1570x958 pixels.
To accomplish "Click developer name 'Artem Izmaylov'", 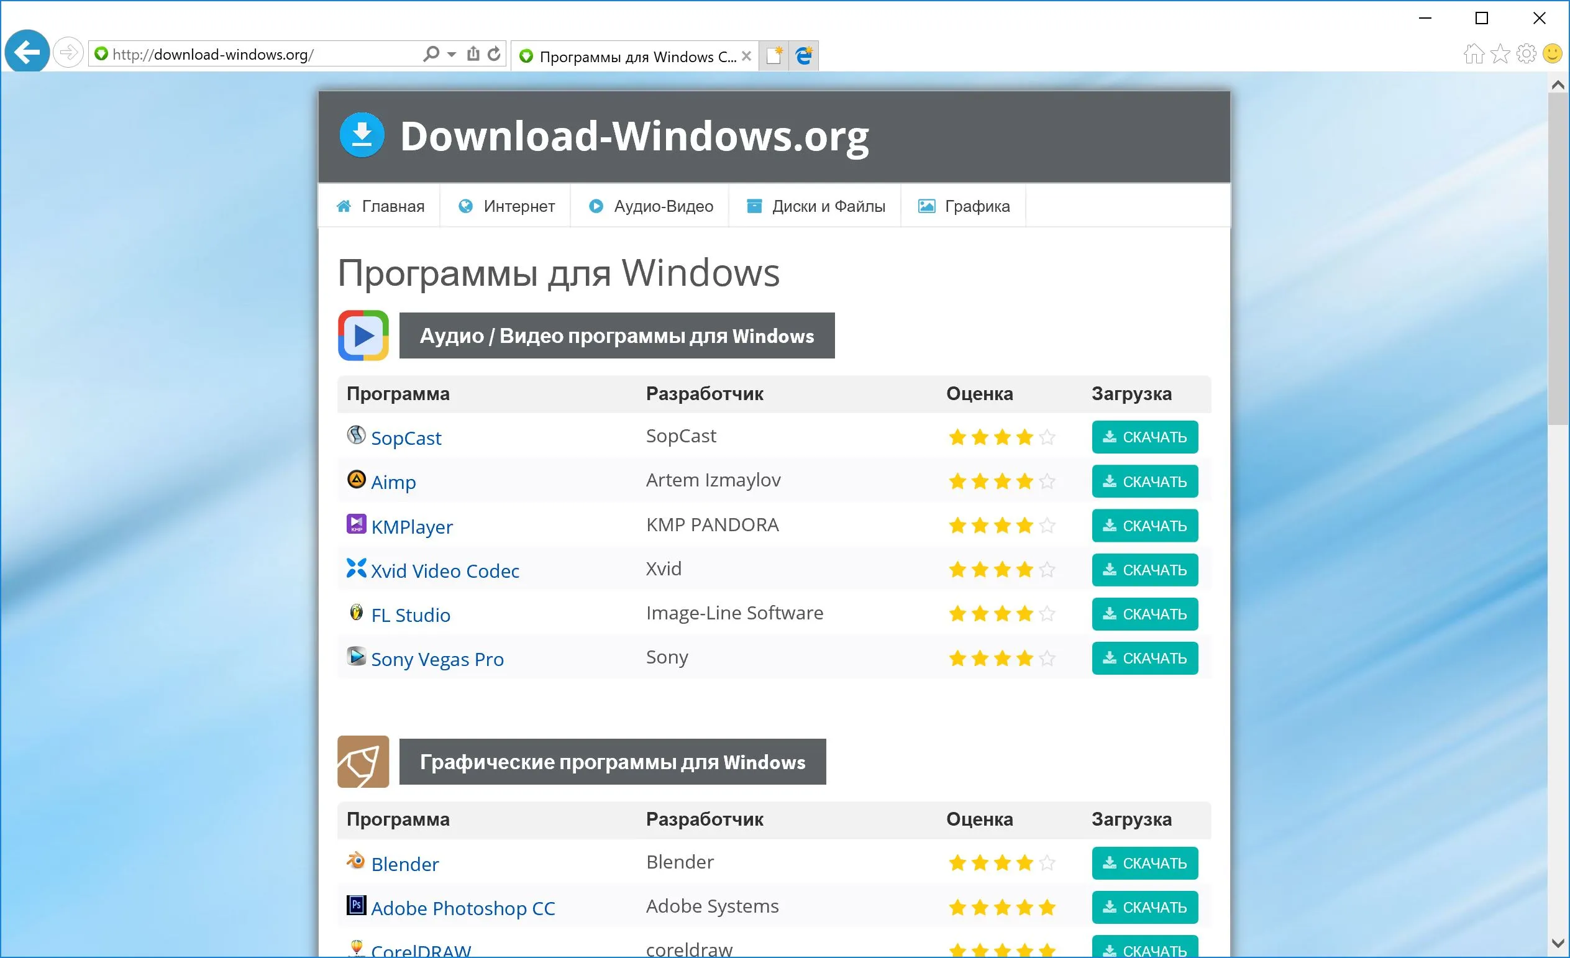I will [x=713, y=480].
